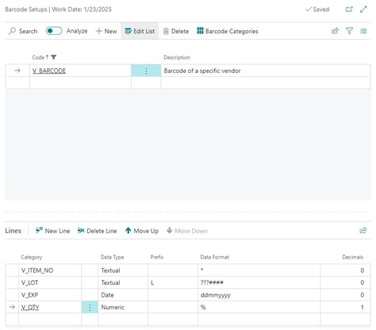
Task: Click Delete Line in Lines toolbar
Action: coord(97,231)
